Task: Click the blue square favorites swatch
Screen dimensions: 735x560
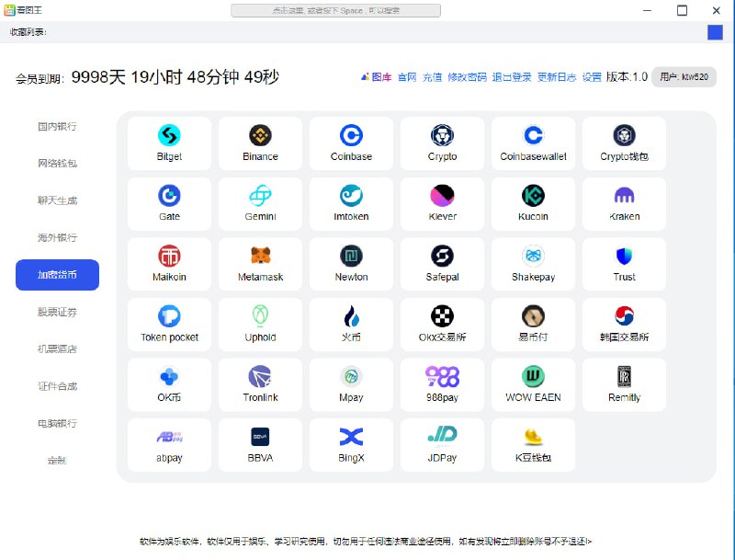Action: tap(715, 32)
